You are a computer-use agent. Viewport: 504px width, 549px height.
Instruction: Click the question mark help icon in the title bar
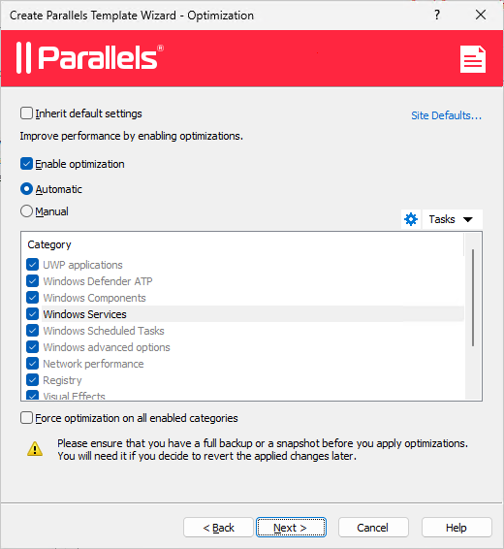click(x=437, y=16)
